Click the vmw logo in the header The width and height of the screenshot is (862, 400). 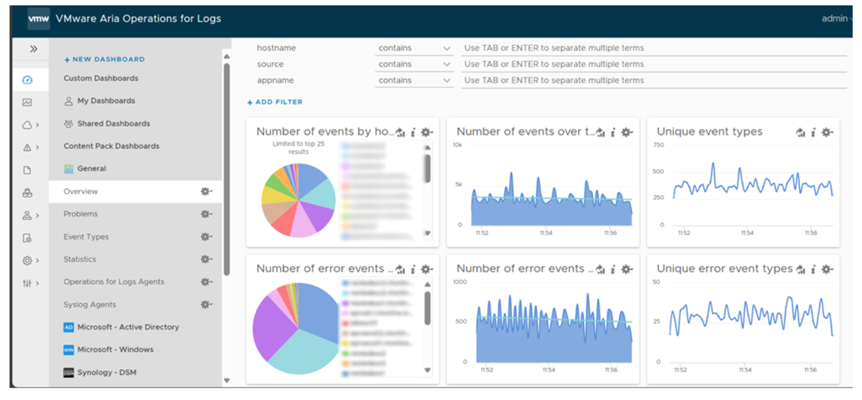[39, 18]
